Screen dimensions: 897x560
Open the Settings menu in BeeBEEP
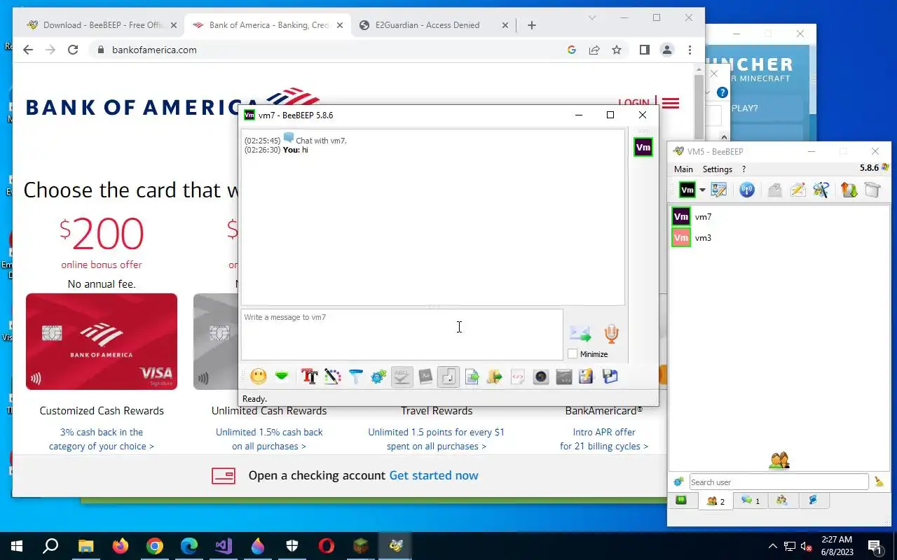[x=718, y=169]
